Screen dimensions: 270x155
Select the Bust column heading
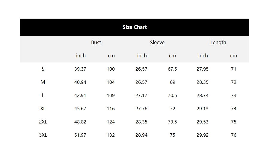(x=96, y=42)
